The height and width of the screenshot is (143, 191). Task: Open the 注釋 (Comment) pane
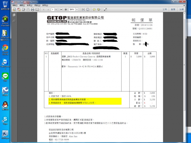click(181, 10)
